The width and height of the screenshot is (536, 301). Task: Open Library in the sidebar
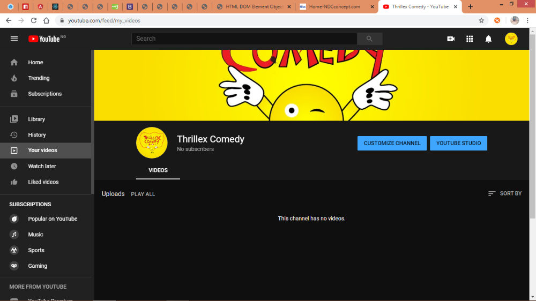click(x=46, y=119)
